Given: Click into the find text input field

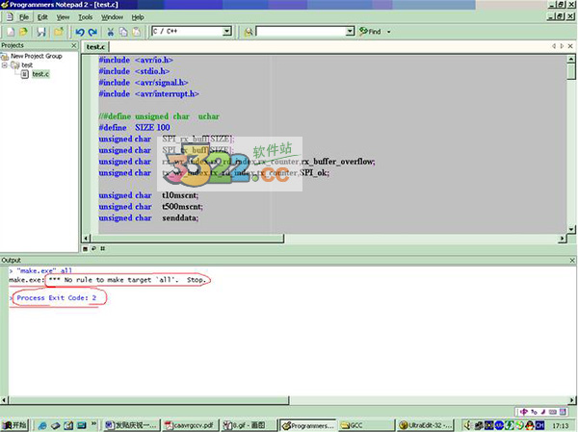Looking at the screenshot, I should [x=301, y=32].
